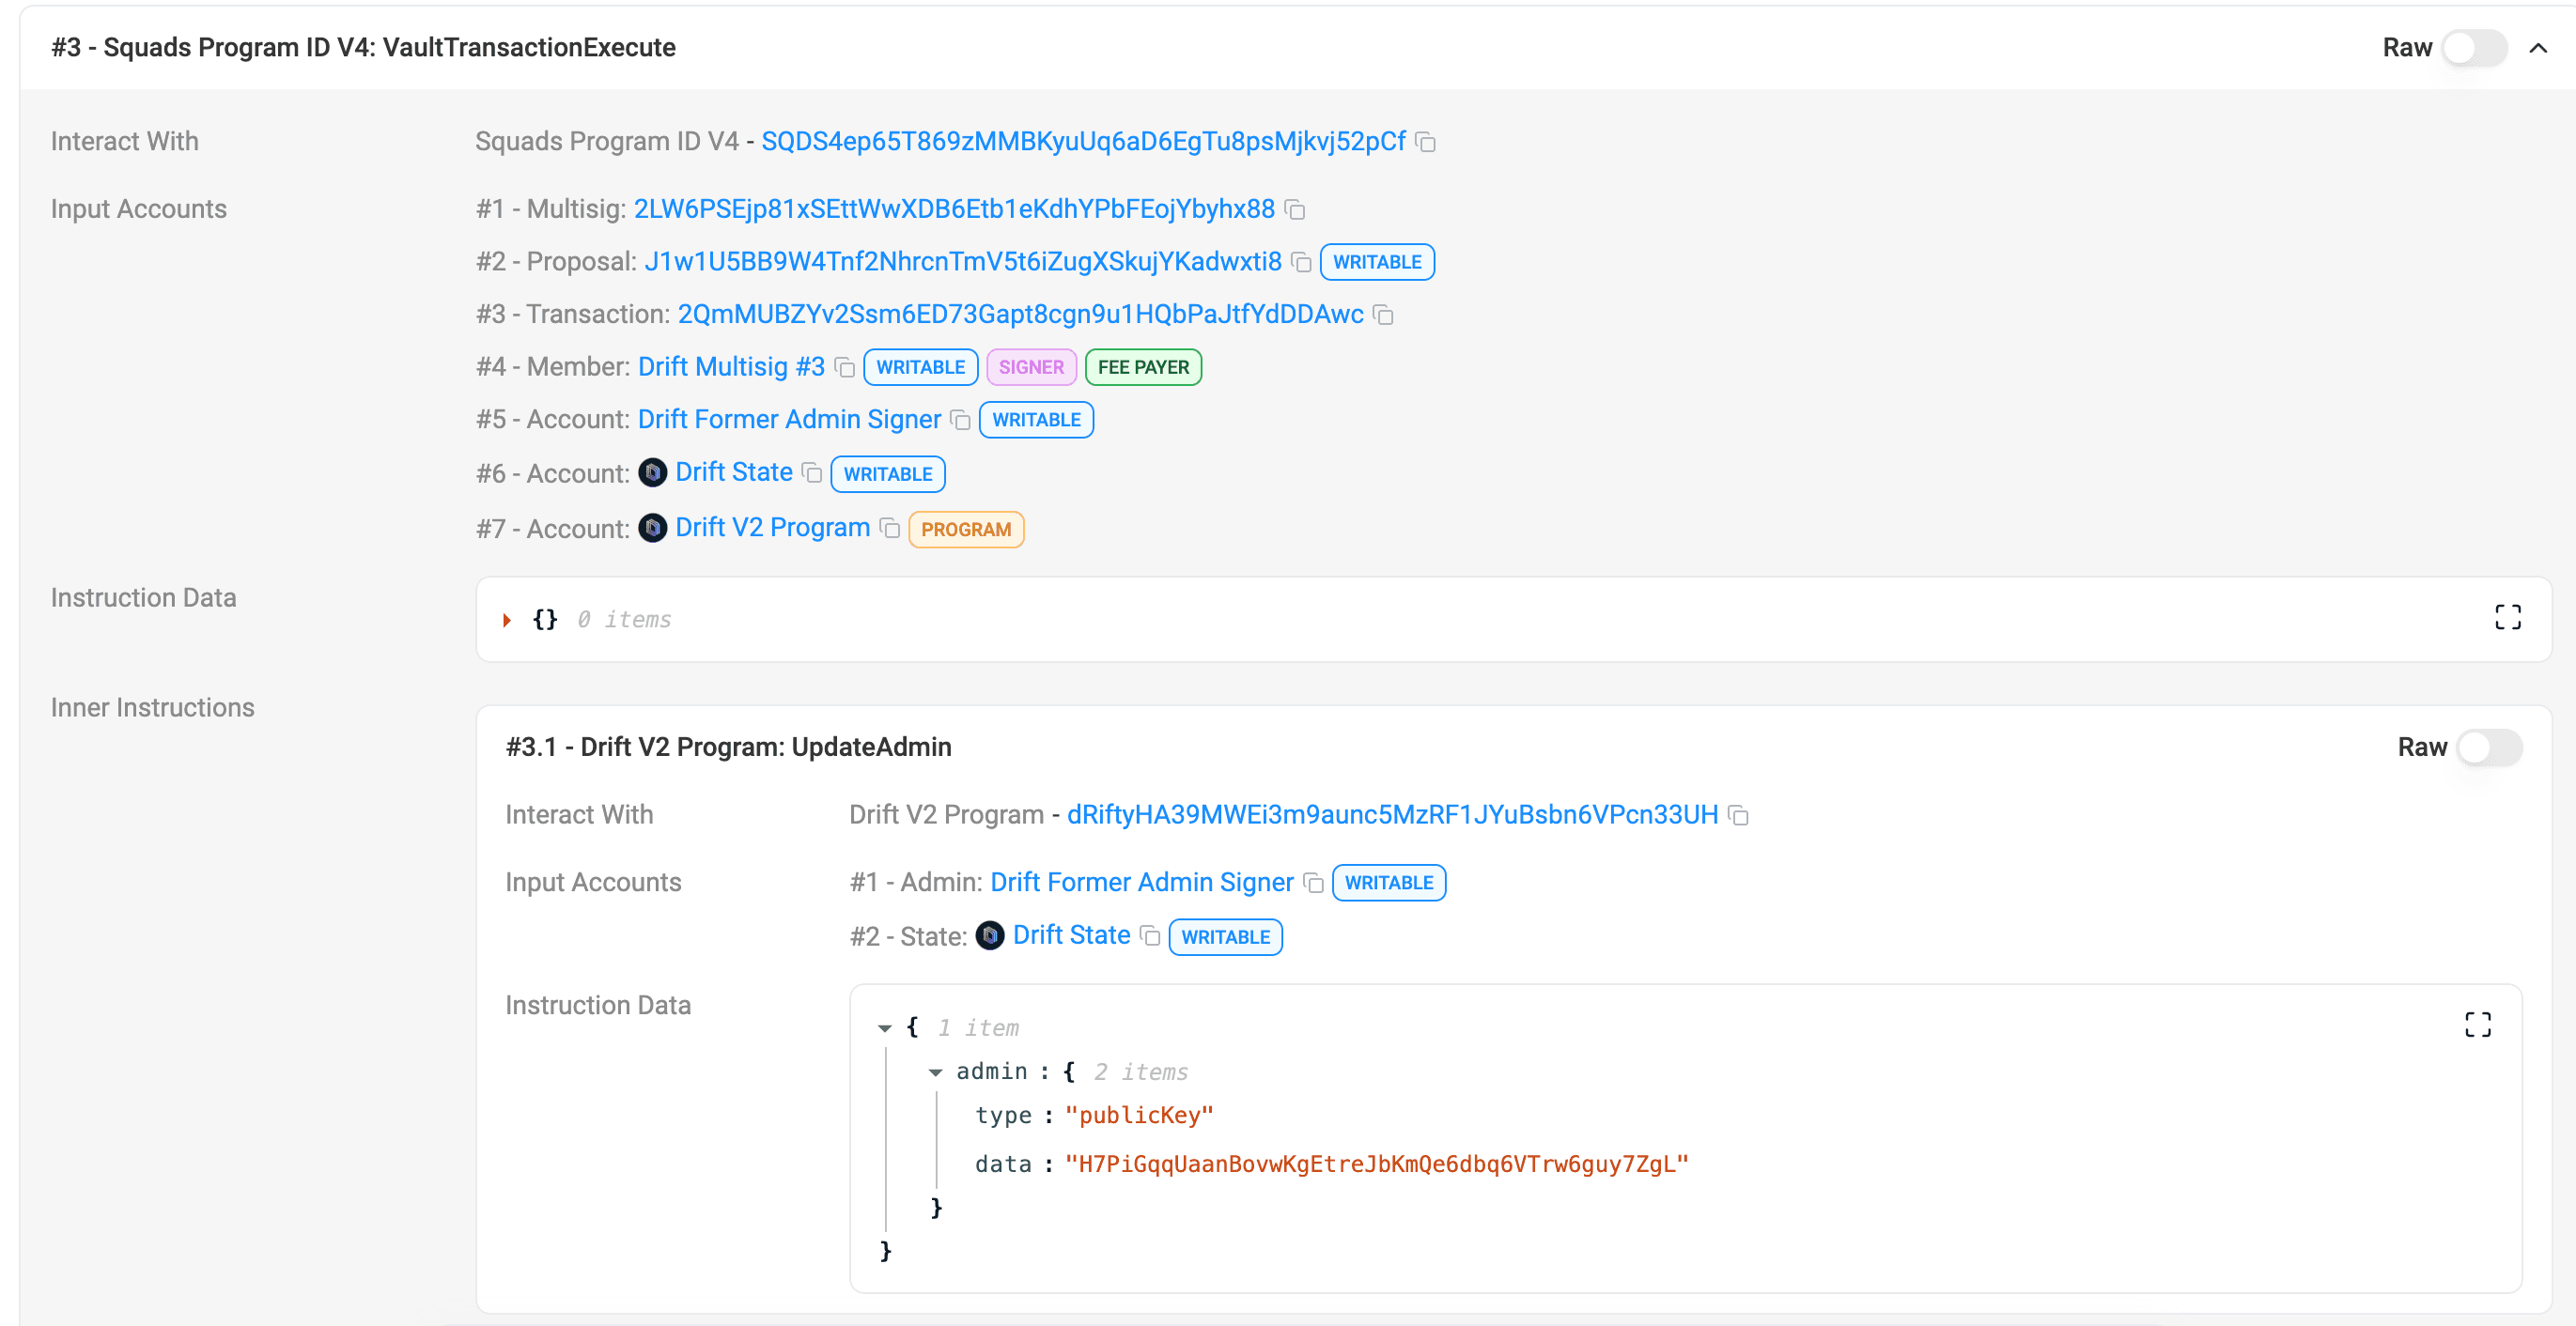Screen dimensions: 2576x1326
Task: Copy the Drift Multisig #3 address
Action: click(x=845, y=369)
